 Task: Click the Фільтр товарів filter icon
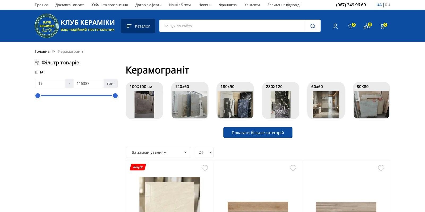coord(37,63)
